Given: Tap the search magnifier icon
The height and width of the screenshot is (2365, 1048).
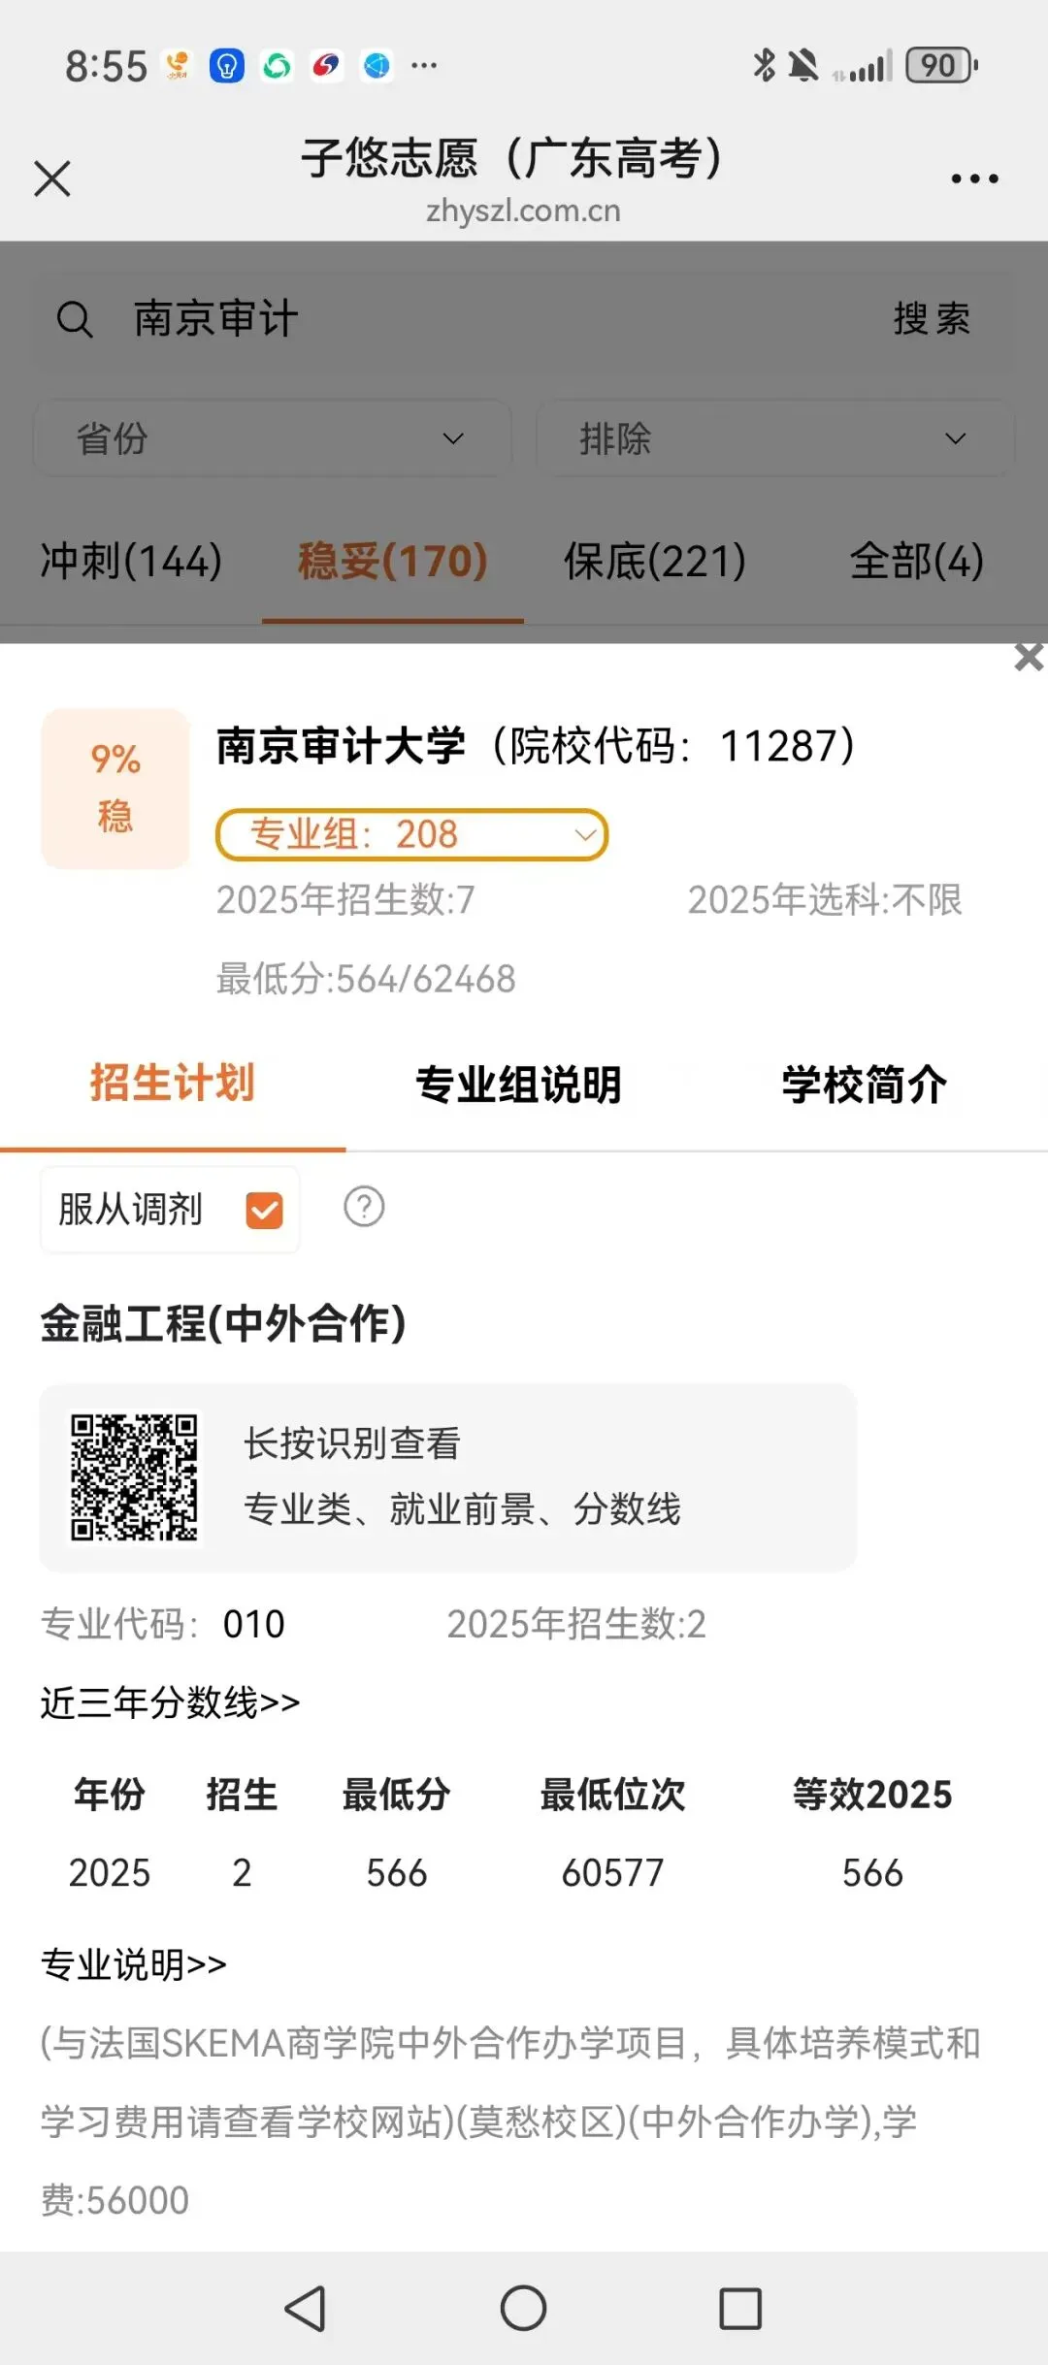Looking at the screenshot, I should click(x=75, y=319).
